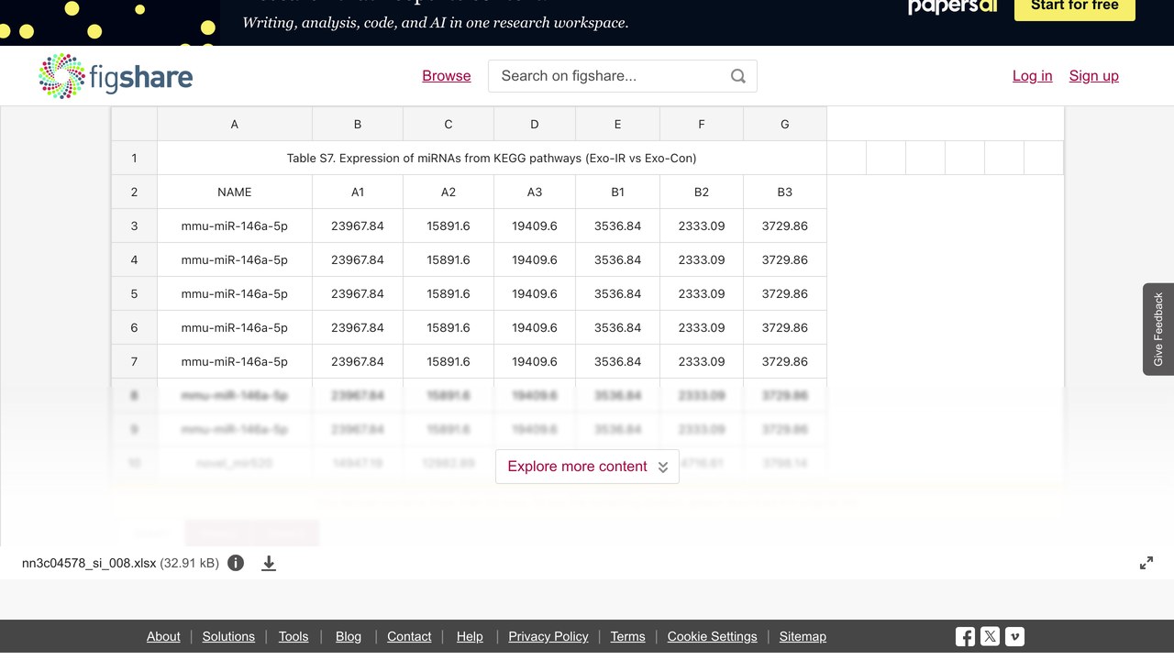
Task: Select column B header
Action: (x=358, y=124)
